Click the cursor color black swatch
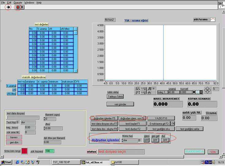This screenshot has width=225, height=166. point(194,92)
